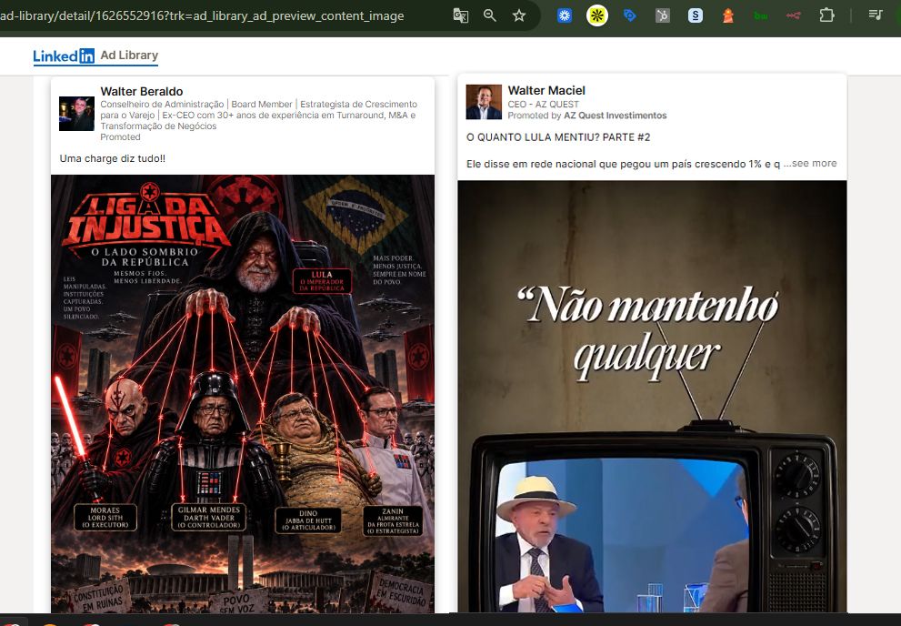Select the 'Uma charge diz tudo!!' text
Image resolution: width=901 pixels, height=626 pixels.
click(113, 158)
